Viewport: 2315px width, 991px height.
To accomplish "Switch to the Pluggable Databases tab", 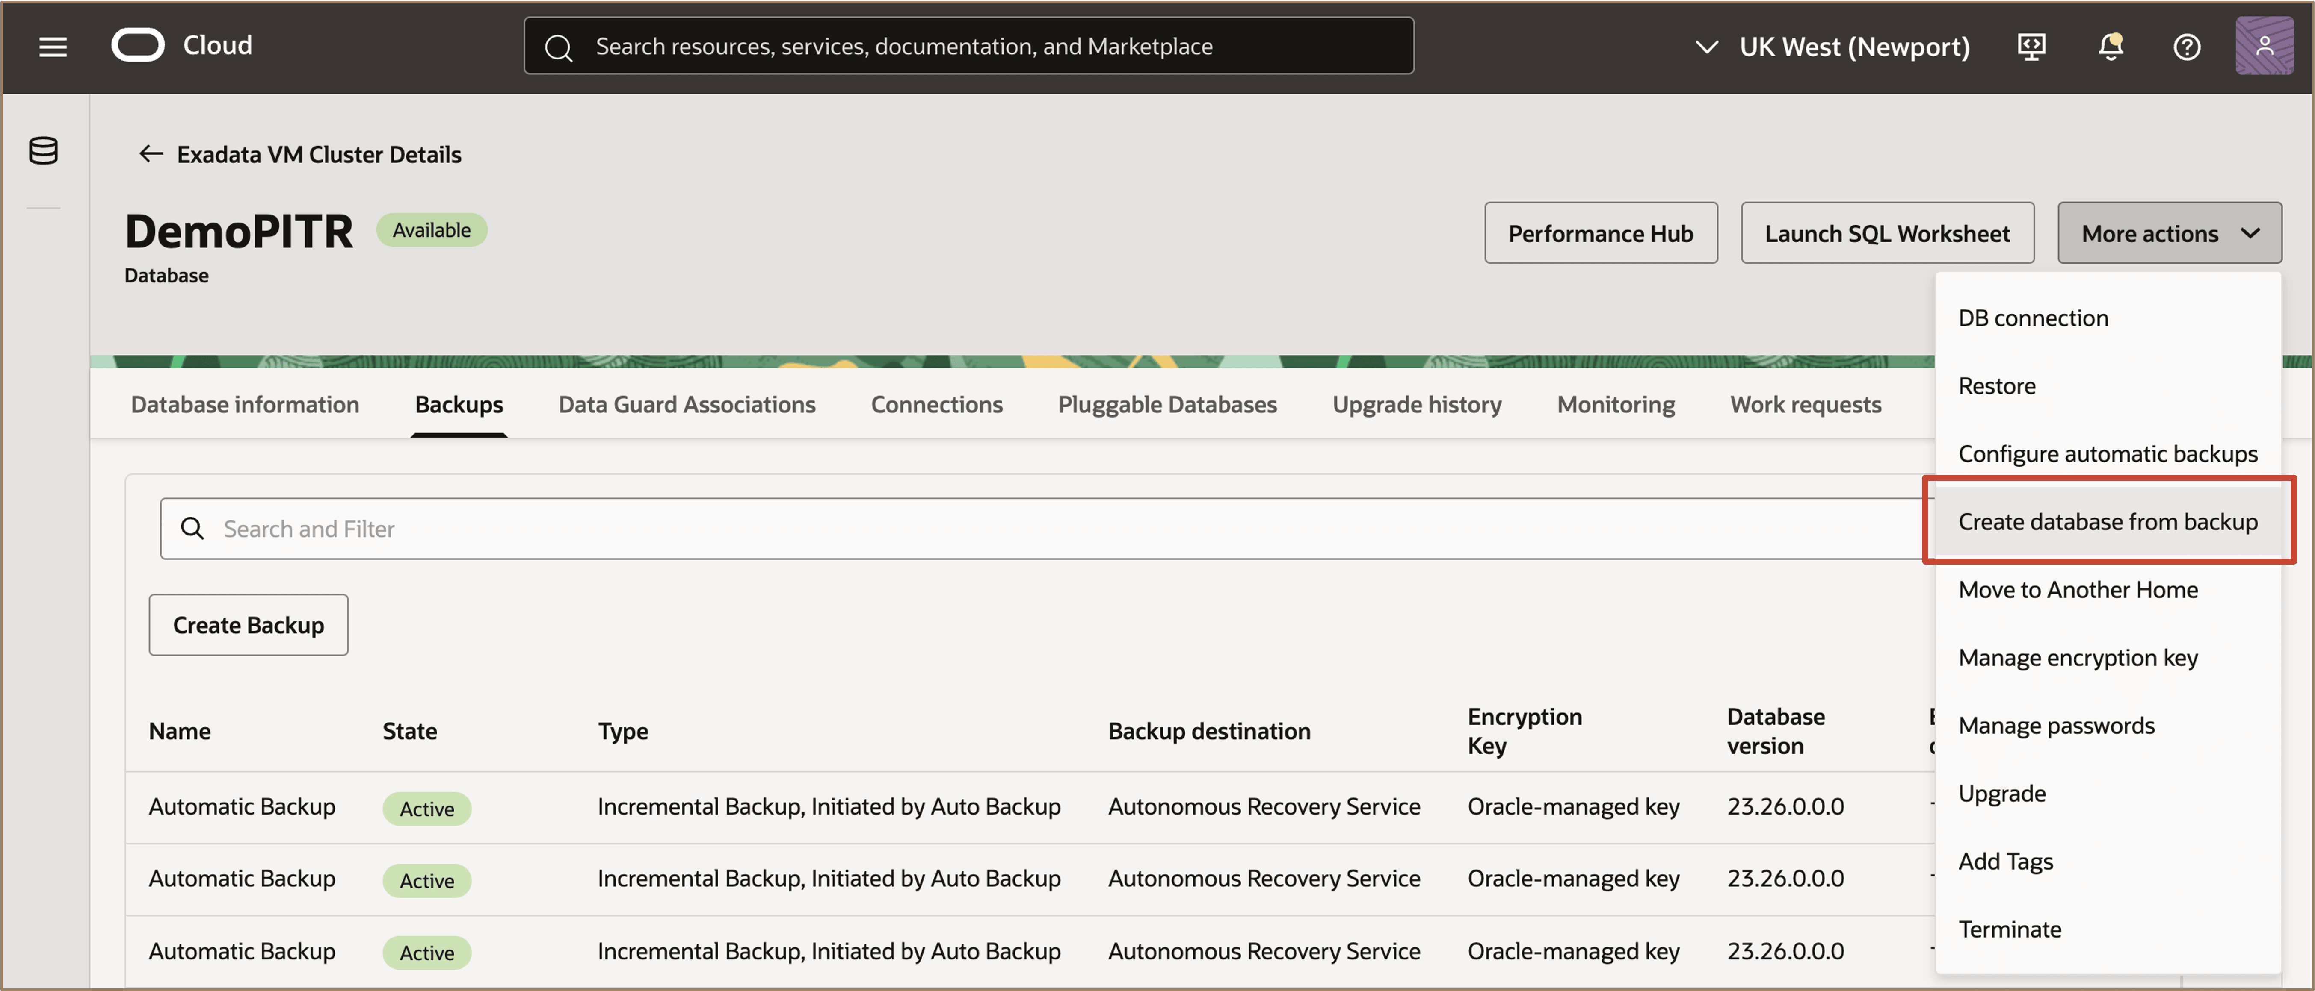I will (x=1166, y=405).
